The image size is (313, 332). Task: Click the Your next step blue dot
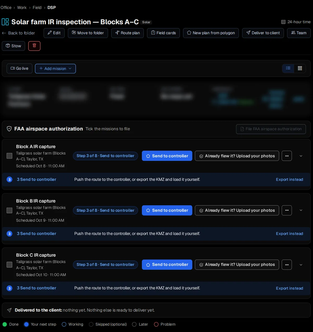[26, 324]
